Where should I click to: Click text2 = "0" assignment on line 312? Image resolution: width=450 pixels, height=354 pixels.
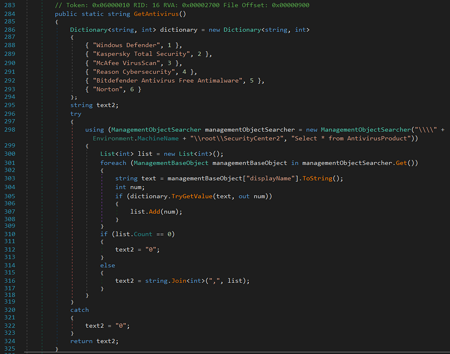pyautogui.click(x=138, y=249)
